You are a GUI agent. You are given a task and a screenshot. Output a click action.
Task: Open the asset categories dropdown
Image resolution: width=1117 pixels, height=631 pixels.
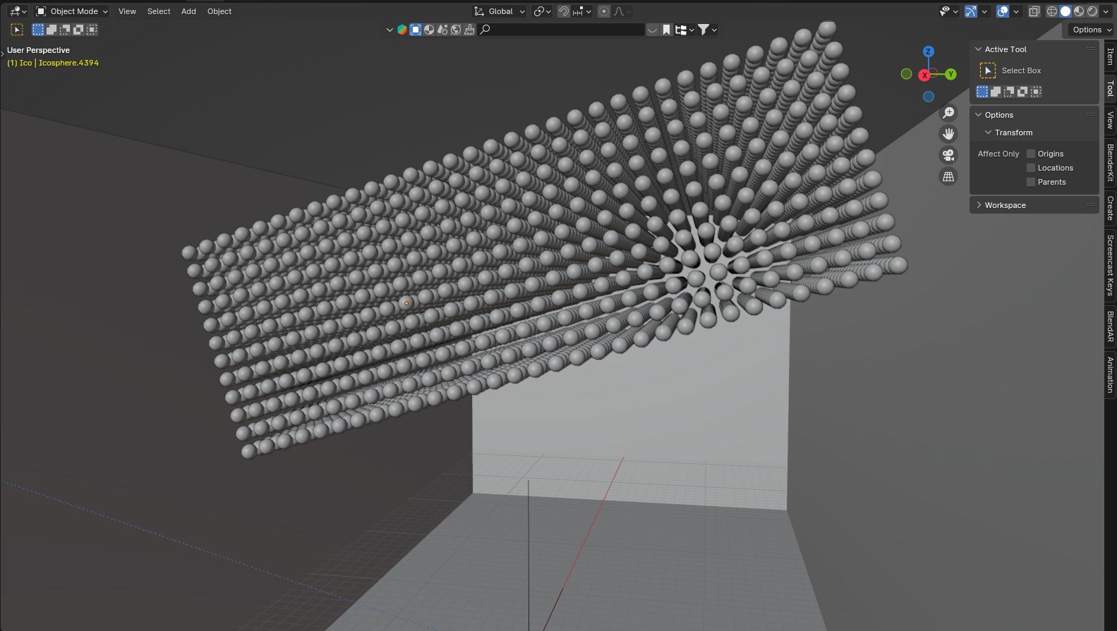[684, 30]
